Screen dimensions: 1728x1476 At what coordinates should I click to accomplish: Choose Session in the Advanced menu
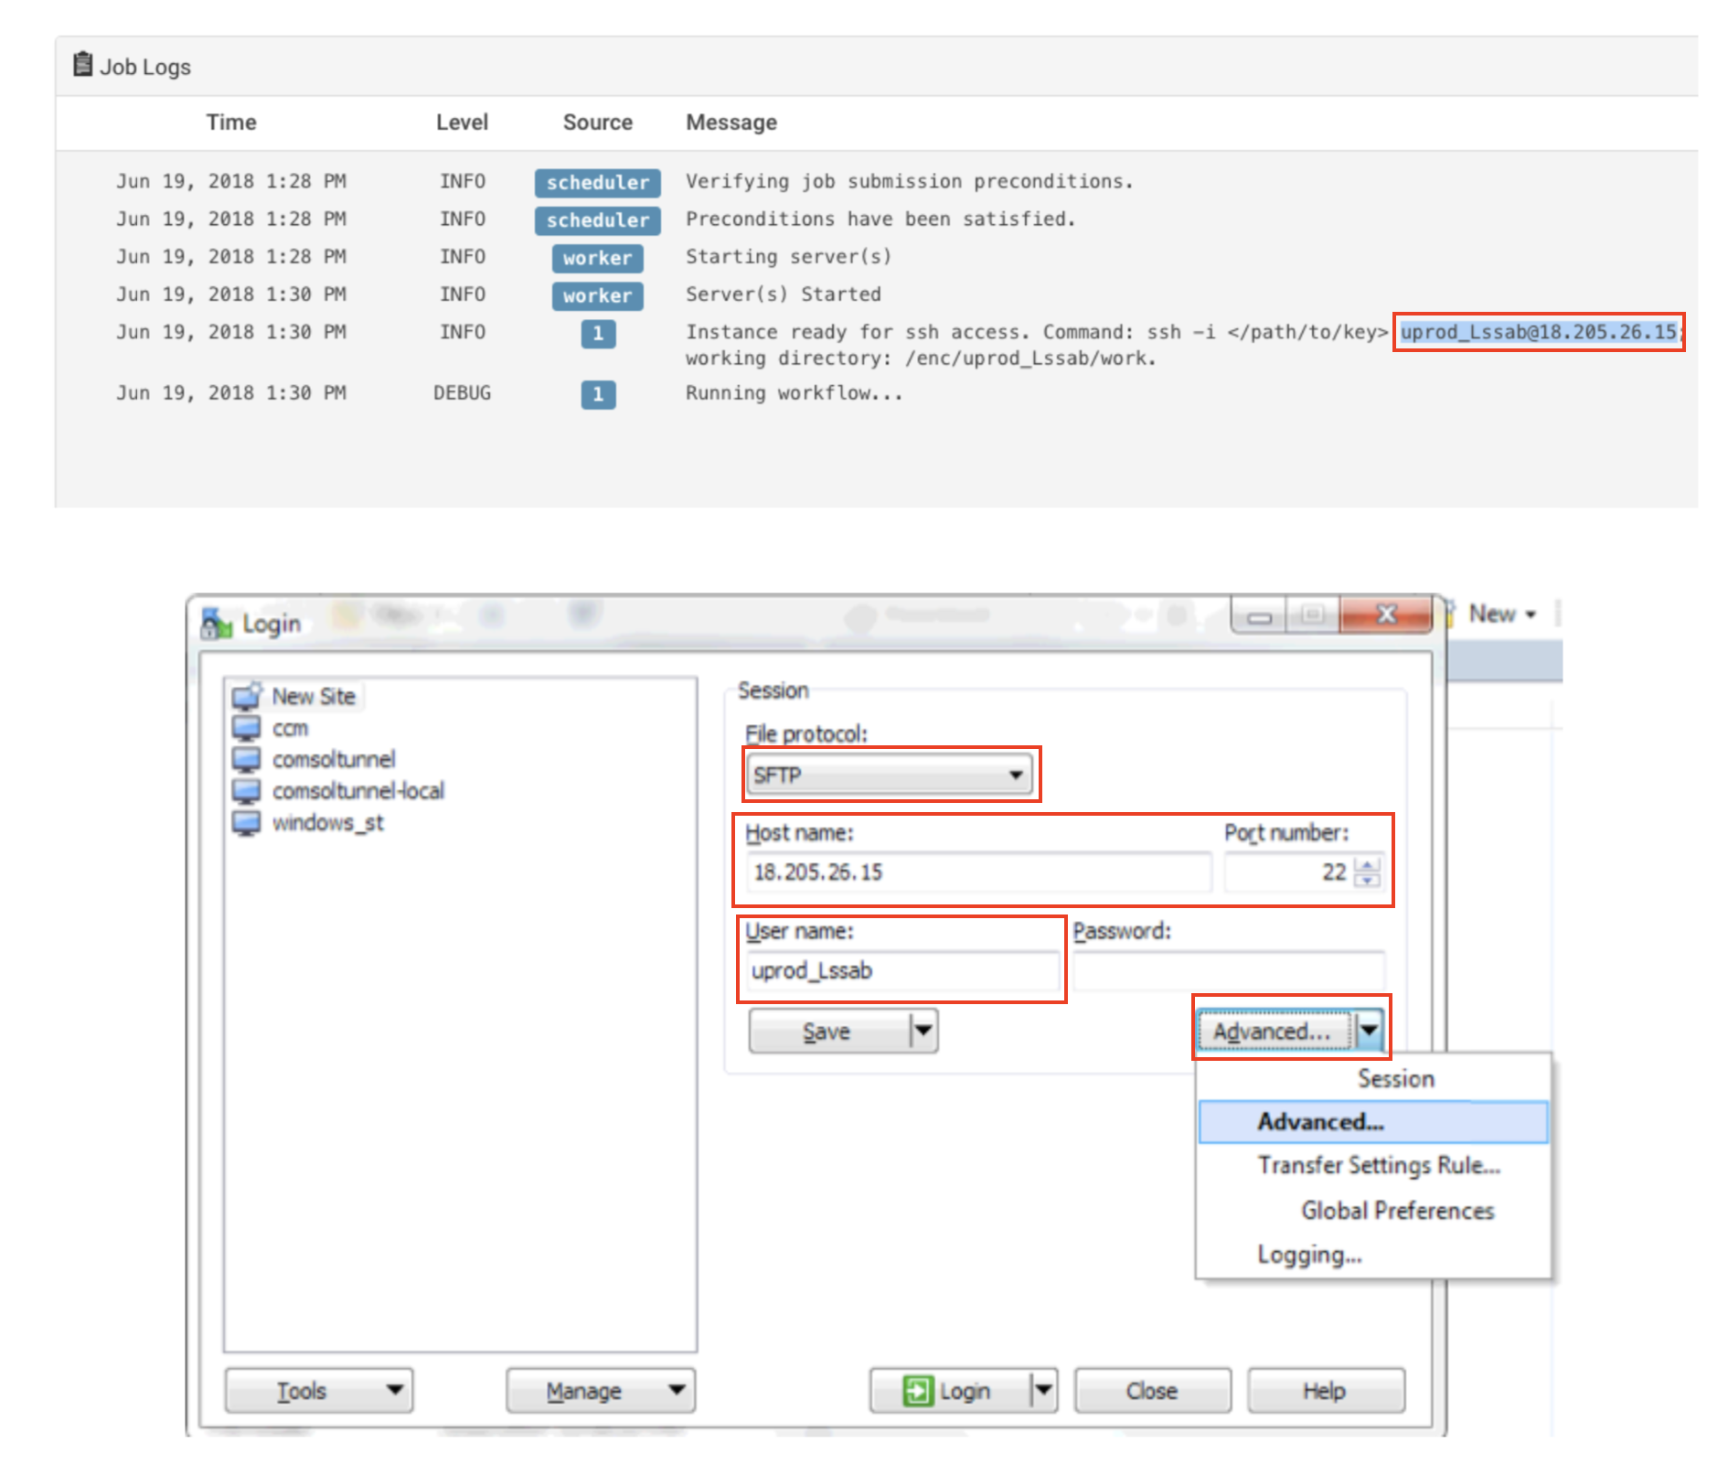click(1395, 1079)
